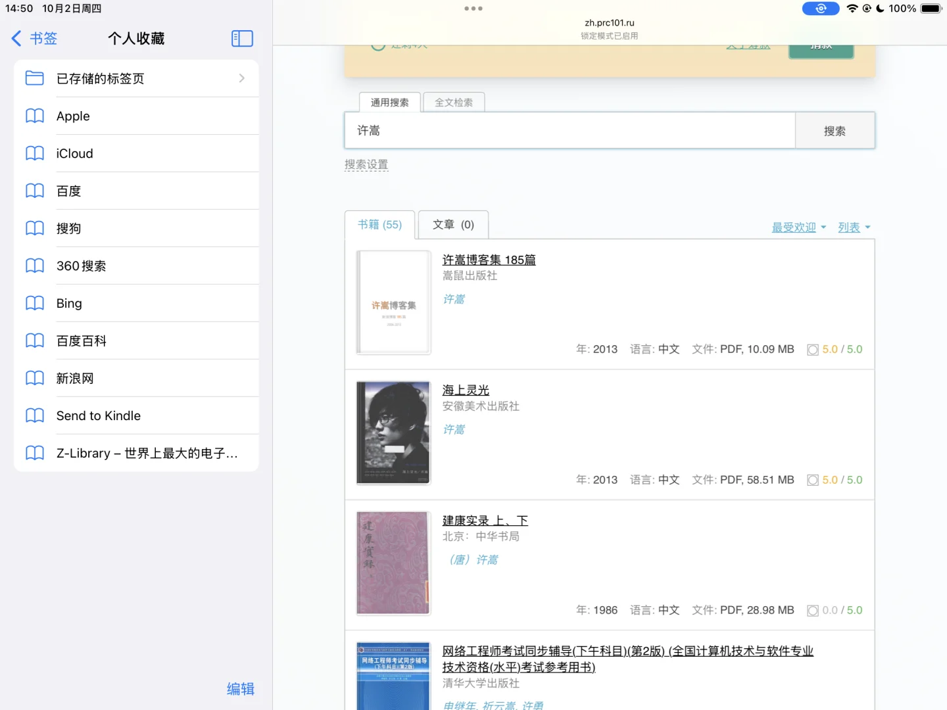The image size is (947, 710).
Task: Open 许嵩博客集 cover thumbnail
Action: 393,302
